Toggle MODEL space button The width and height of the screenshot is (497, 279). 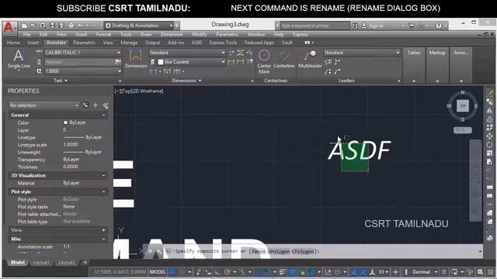pos(158,272)
